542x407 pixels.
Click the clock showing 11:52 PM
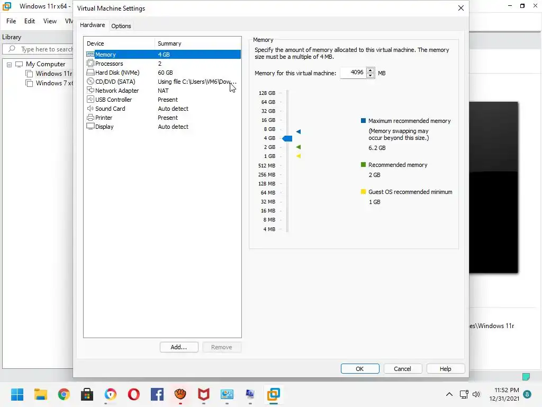(x=507, y=390)
